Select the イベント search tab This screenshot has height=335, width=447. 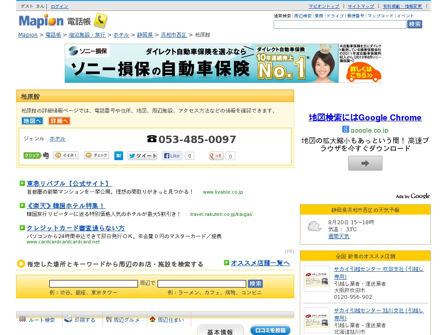click(x=405, y=16)
